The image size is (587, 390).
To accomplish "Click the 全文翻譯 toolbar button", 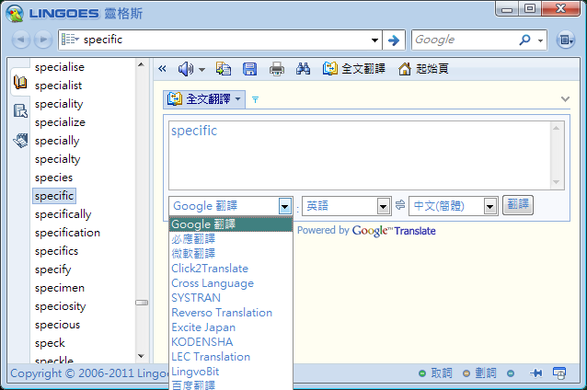I will tap(354, 69).
